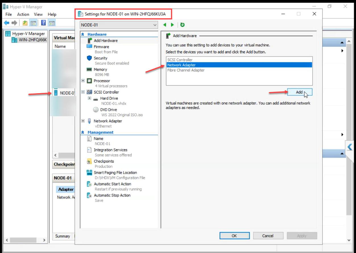Expand the Network Adapter node
Viewport: 356px width, 253px height.
[x=83, y=121]
